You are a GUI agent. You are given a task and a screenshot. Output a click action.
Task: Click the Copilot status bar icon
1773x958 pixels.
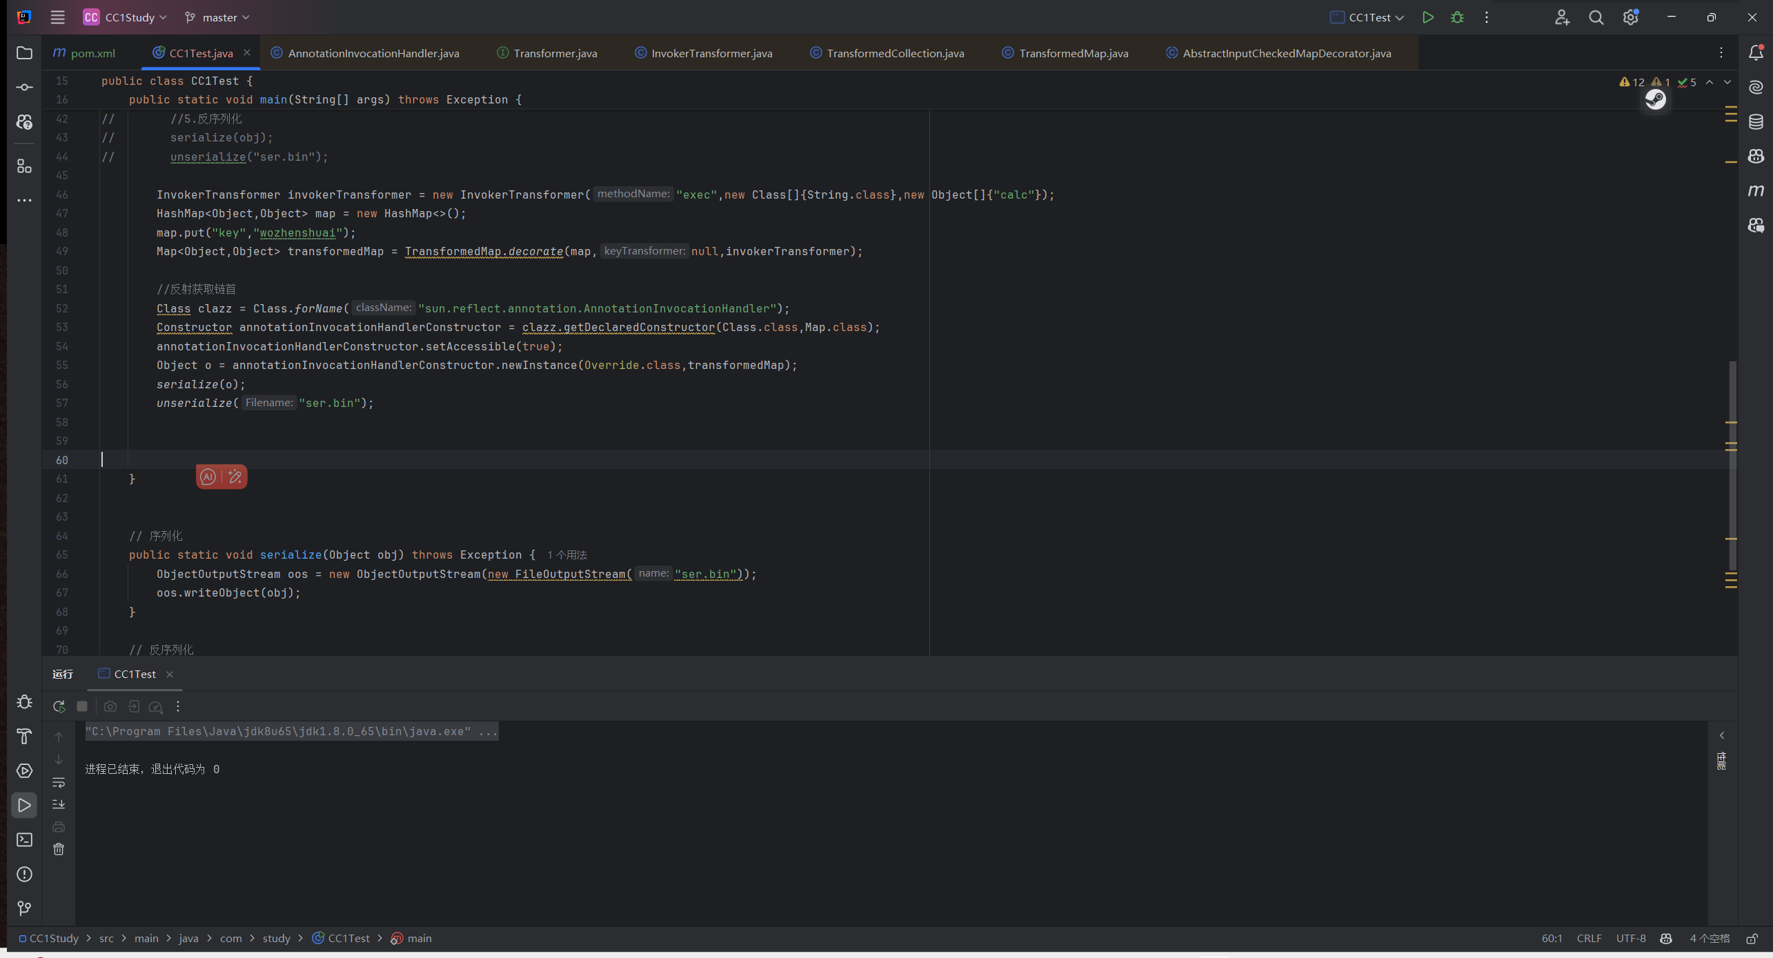coord(1666,938)
